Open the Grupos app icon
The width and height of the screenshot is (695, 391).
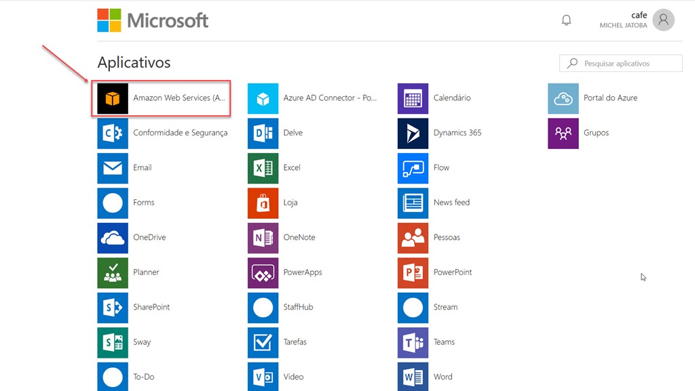coord(563,133)
